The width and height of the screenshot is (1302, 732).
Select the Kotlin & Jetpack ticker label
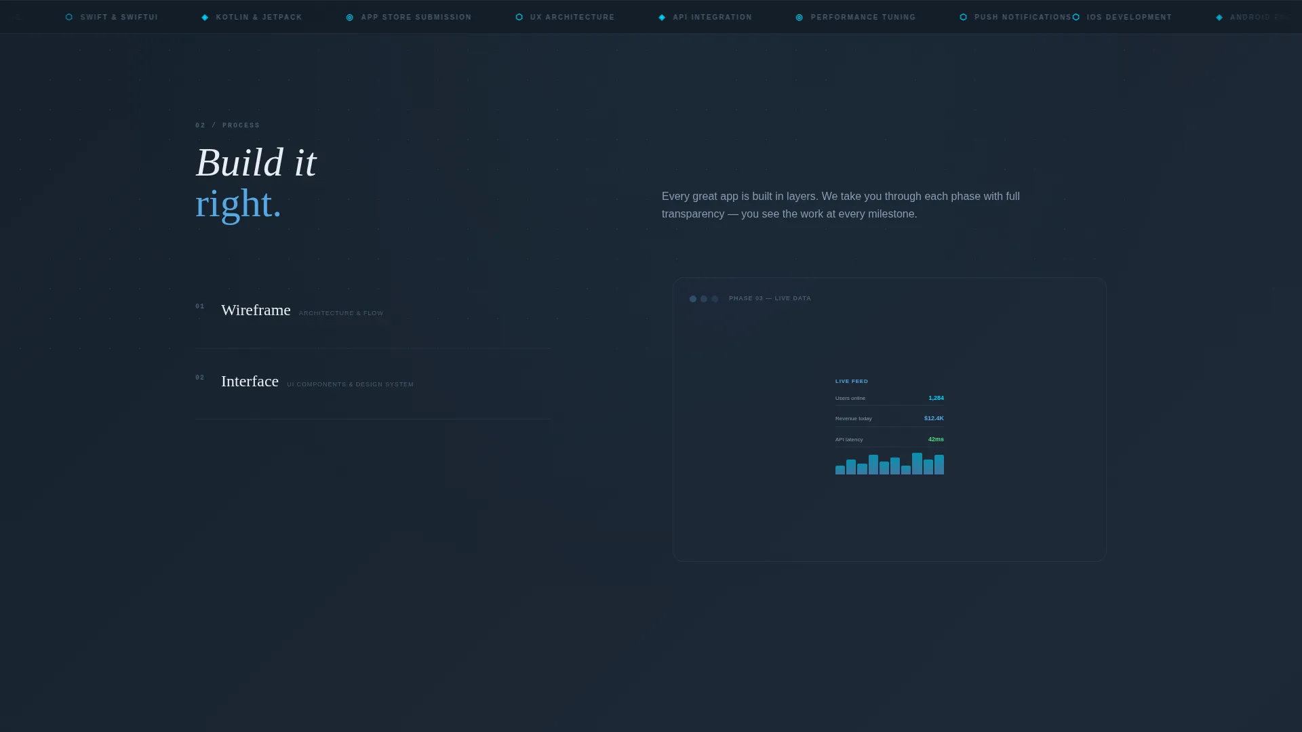pos(259,18)
